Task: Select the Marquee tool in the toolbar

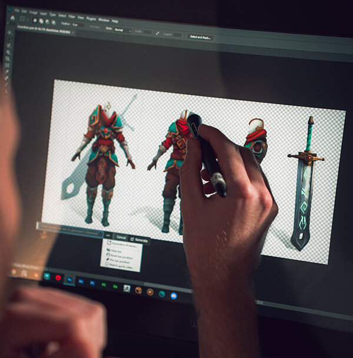Action: (9, 39)
